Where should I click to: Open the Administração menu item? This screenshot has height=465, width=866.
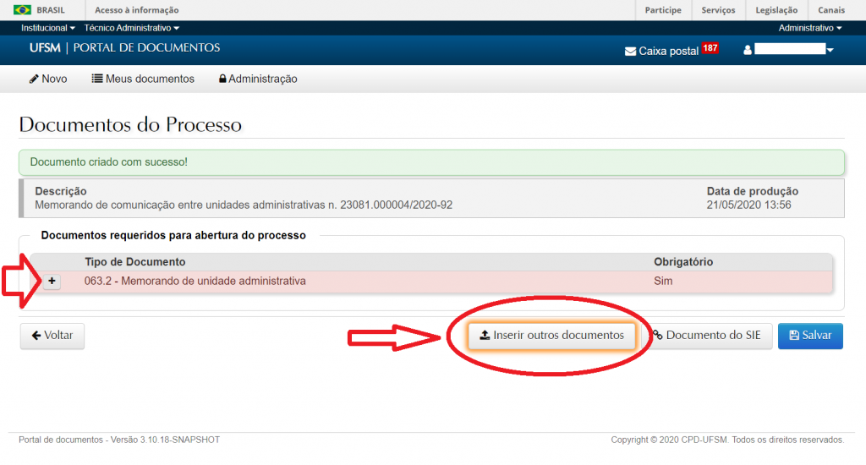(258, 79)
